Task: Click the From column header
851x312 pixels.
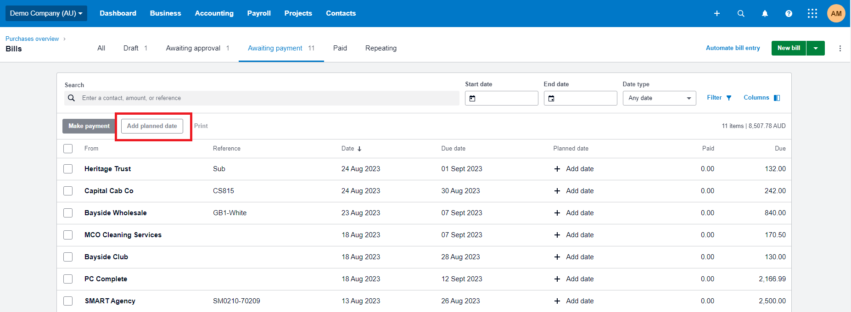Action: coord(91,149)
